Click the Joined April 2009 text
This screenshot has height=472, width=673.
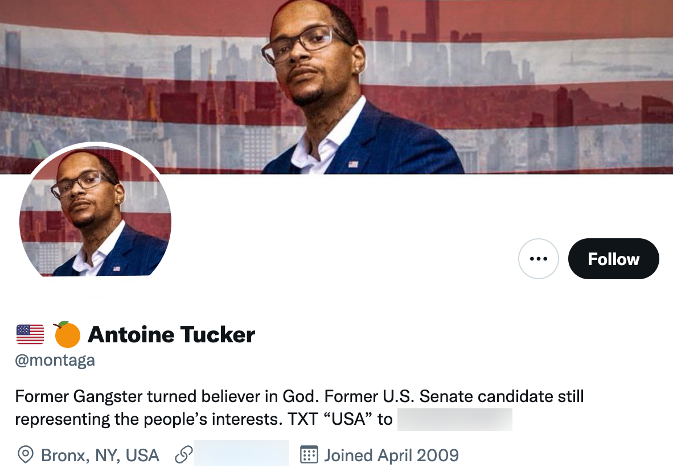pyautogui.click(x=392, y=455)
